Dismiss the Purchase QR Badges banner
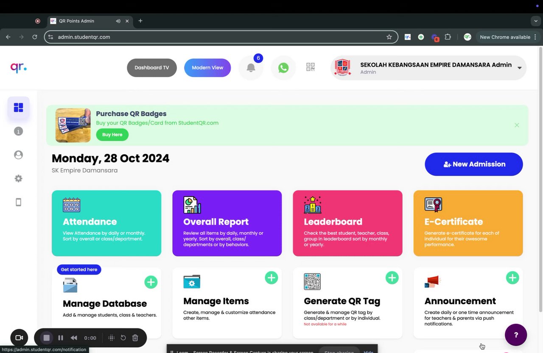543x353 pixels. point(517,125)
